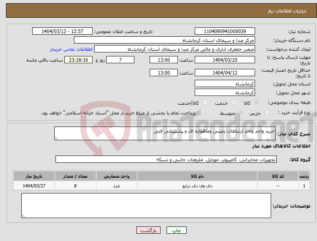Click the بازگشت (back) button
Screen dimensions: 317x241
click(x=148, y=230)
